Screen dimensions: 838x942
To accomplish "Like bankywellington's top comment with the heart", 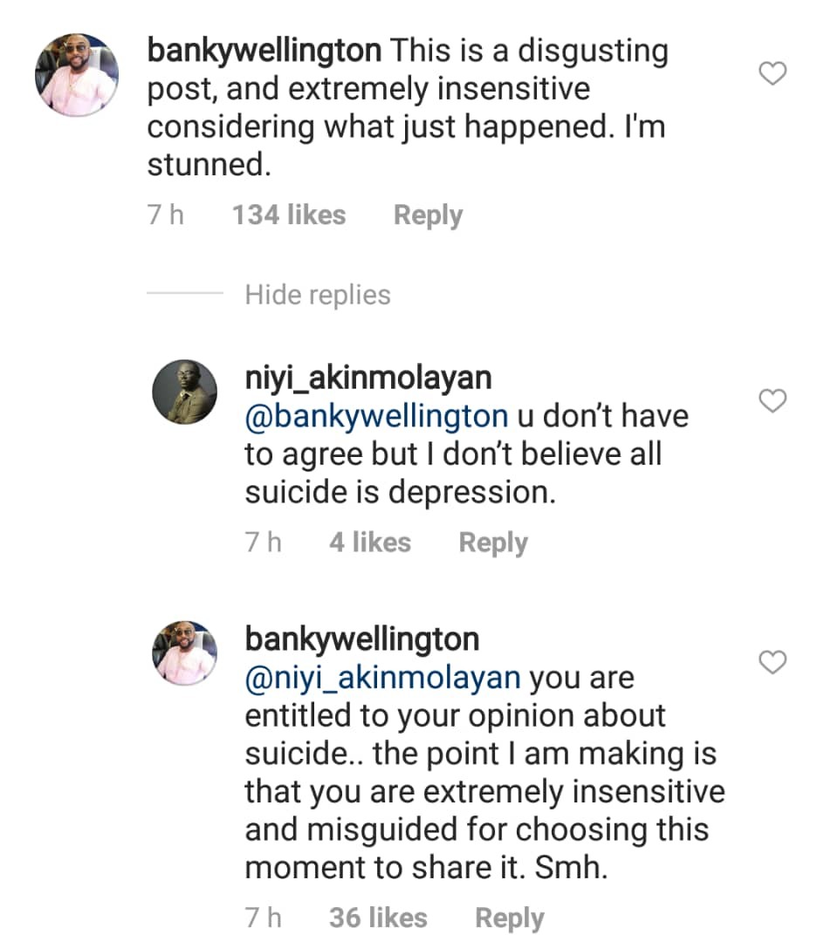I will (773, 75).
